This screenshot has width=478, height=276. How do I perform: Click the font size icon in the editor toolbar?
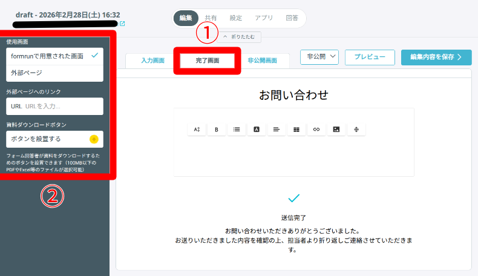(197, 130)
